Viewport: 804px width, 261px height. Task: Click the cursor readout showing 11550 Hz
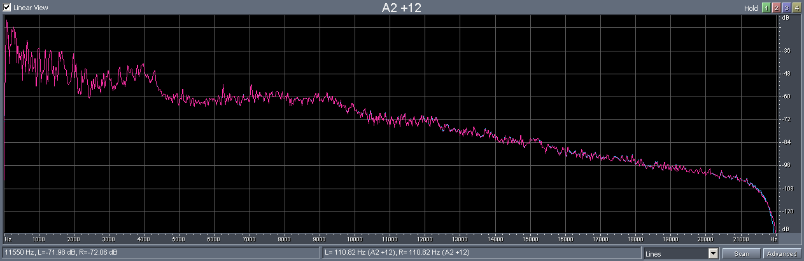pyautogui.click(x=160, y=253)
